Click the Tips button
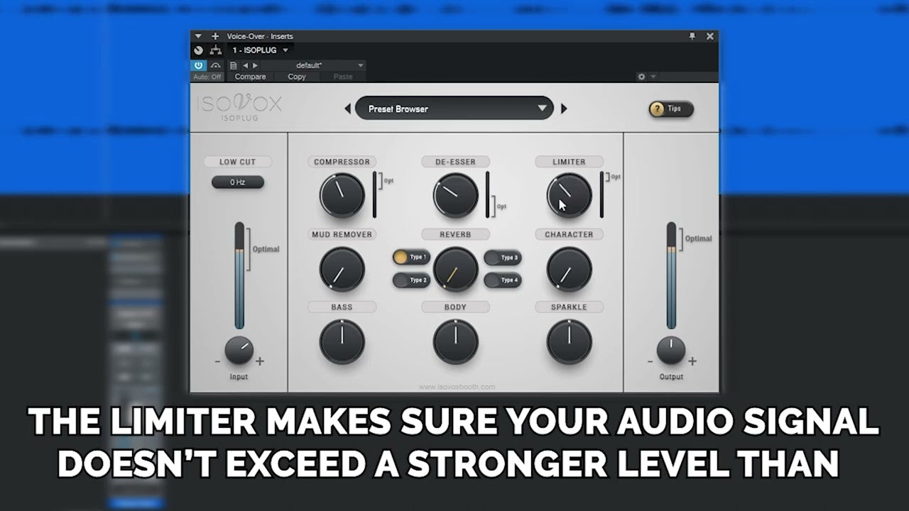909x511 pixels. [x=670, y=109]
